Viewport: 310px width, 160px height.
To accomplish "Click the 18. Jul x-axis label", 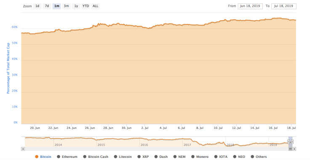I will click(291, 128).
